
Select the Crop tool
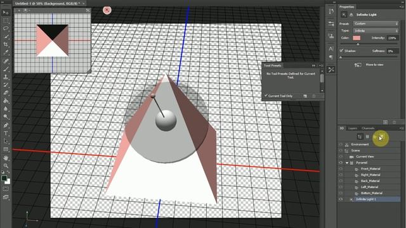[6, 44]
